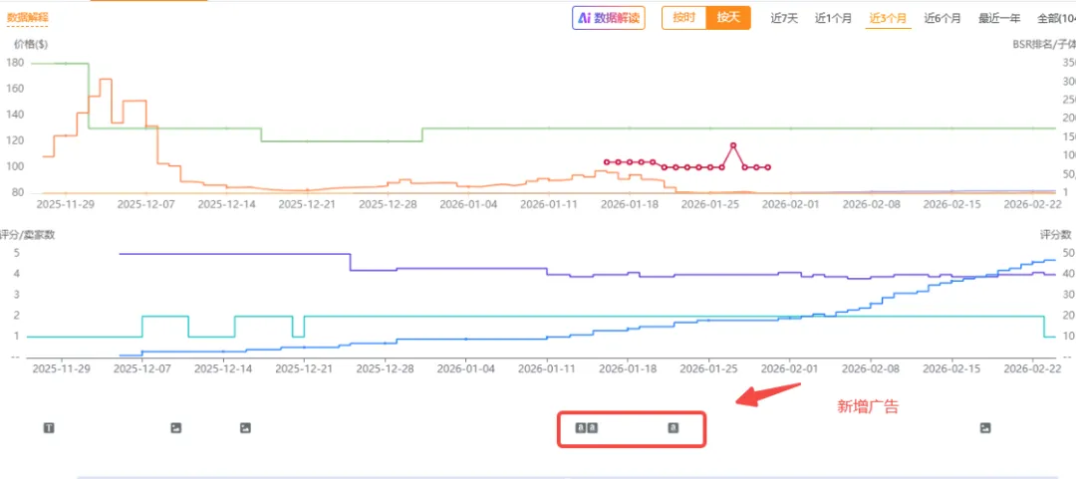Click the first ad marker in red box
The image size is (1076, 479).
581,428
